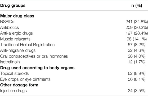
Task: Click Eye drops or eye ointments
Action: pyautogui.click(x=25, y=79)
